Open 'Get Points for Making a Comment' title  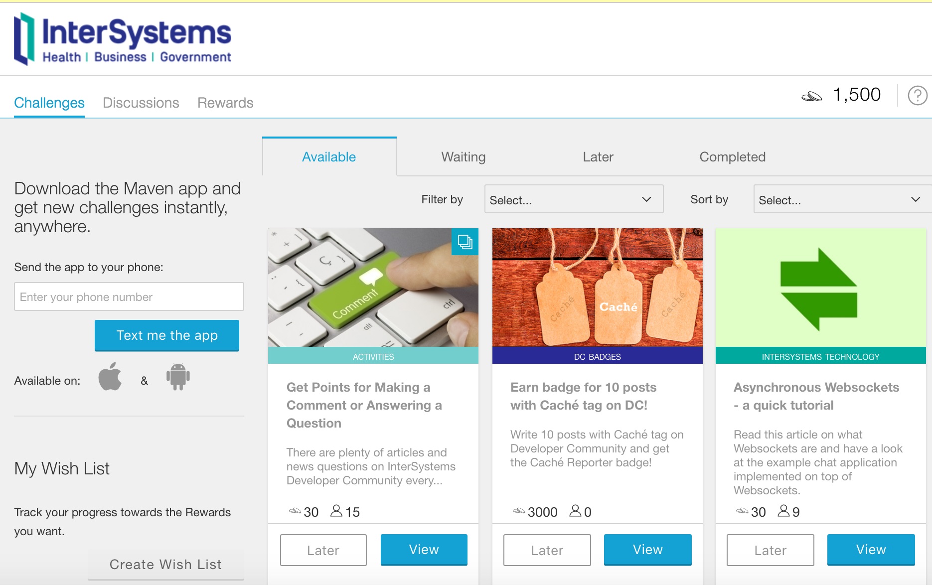(x=364, y=405)
